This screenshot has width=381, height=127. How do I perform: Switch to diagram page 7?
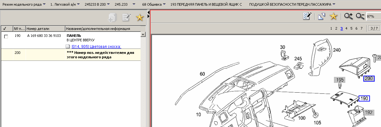[362, 28]
